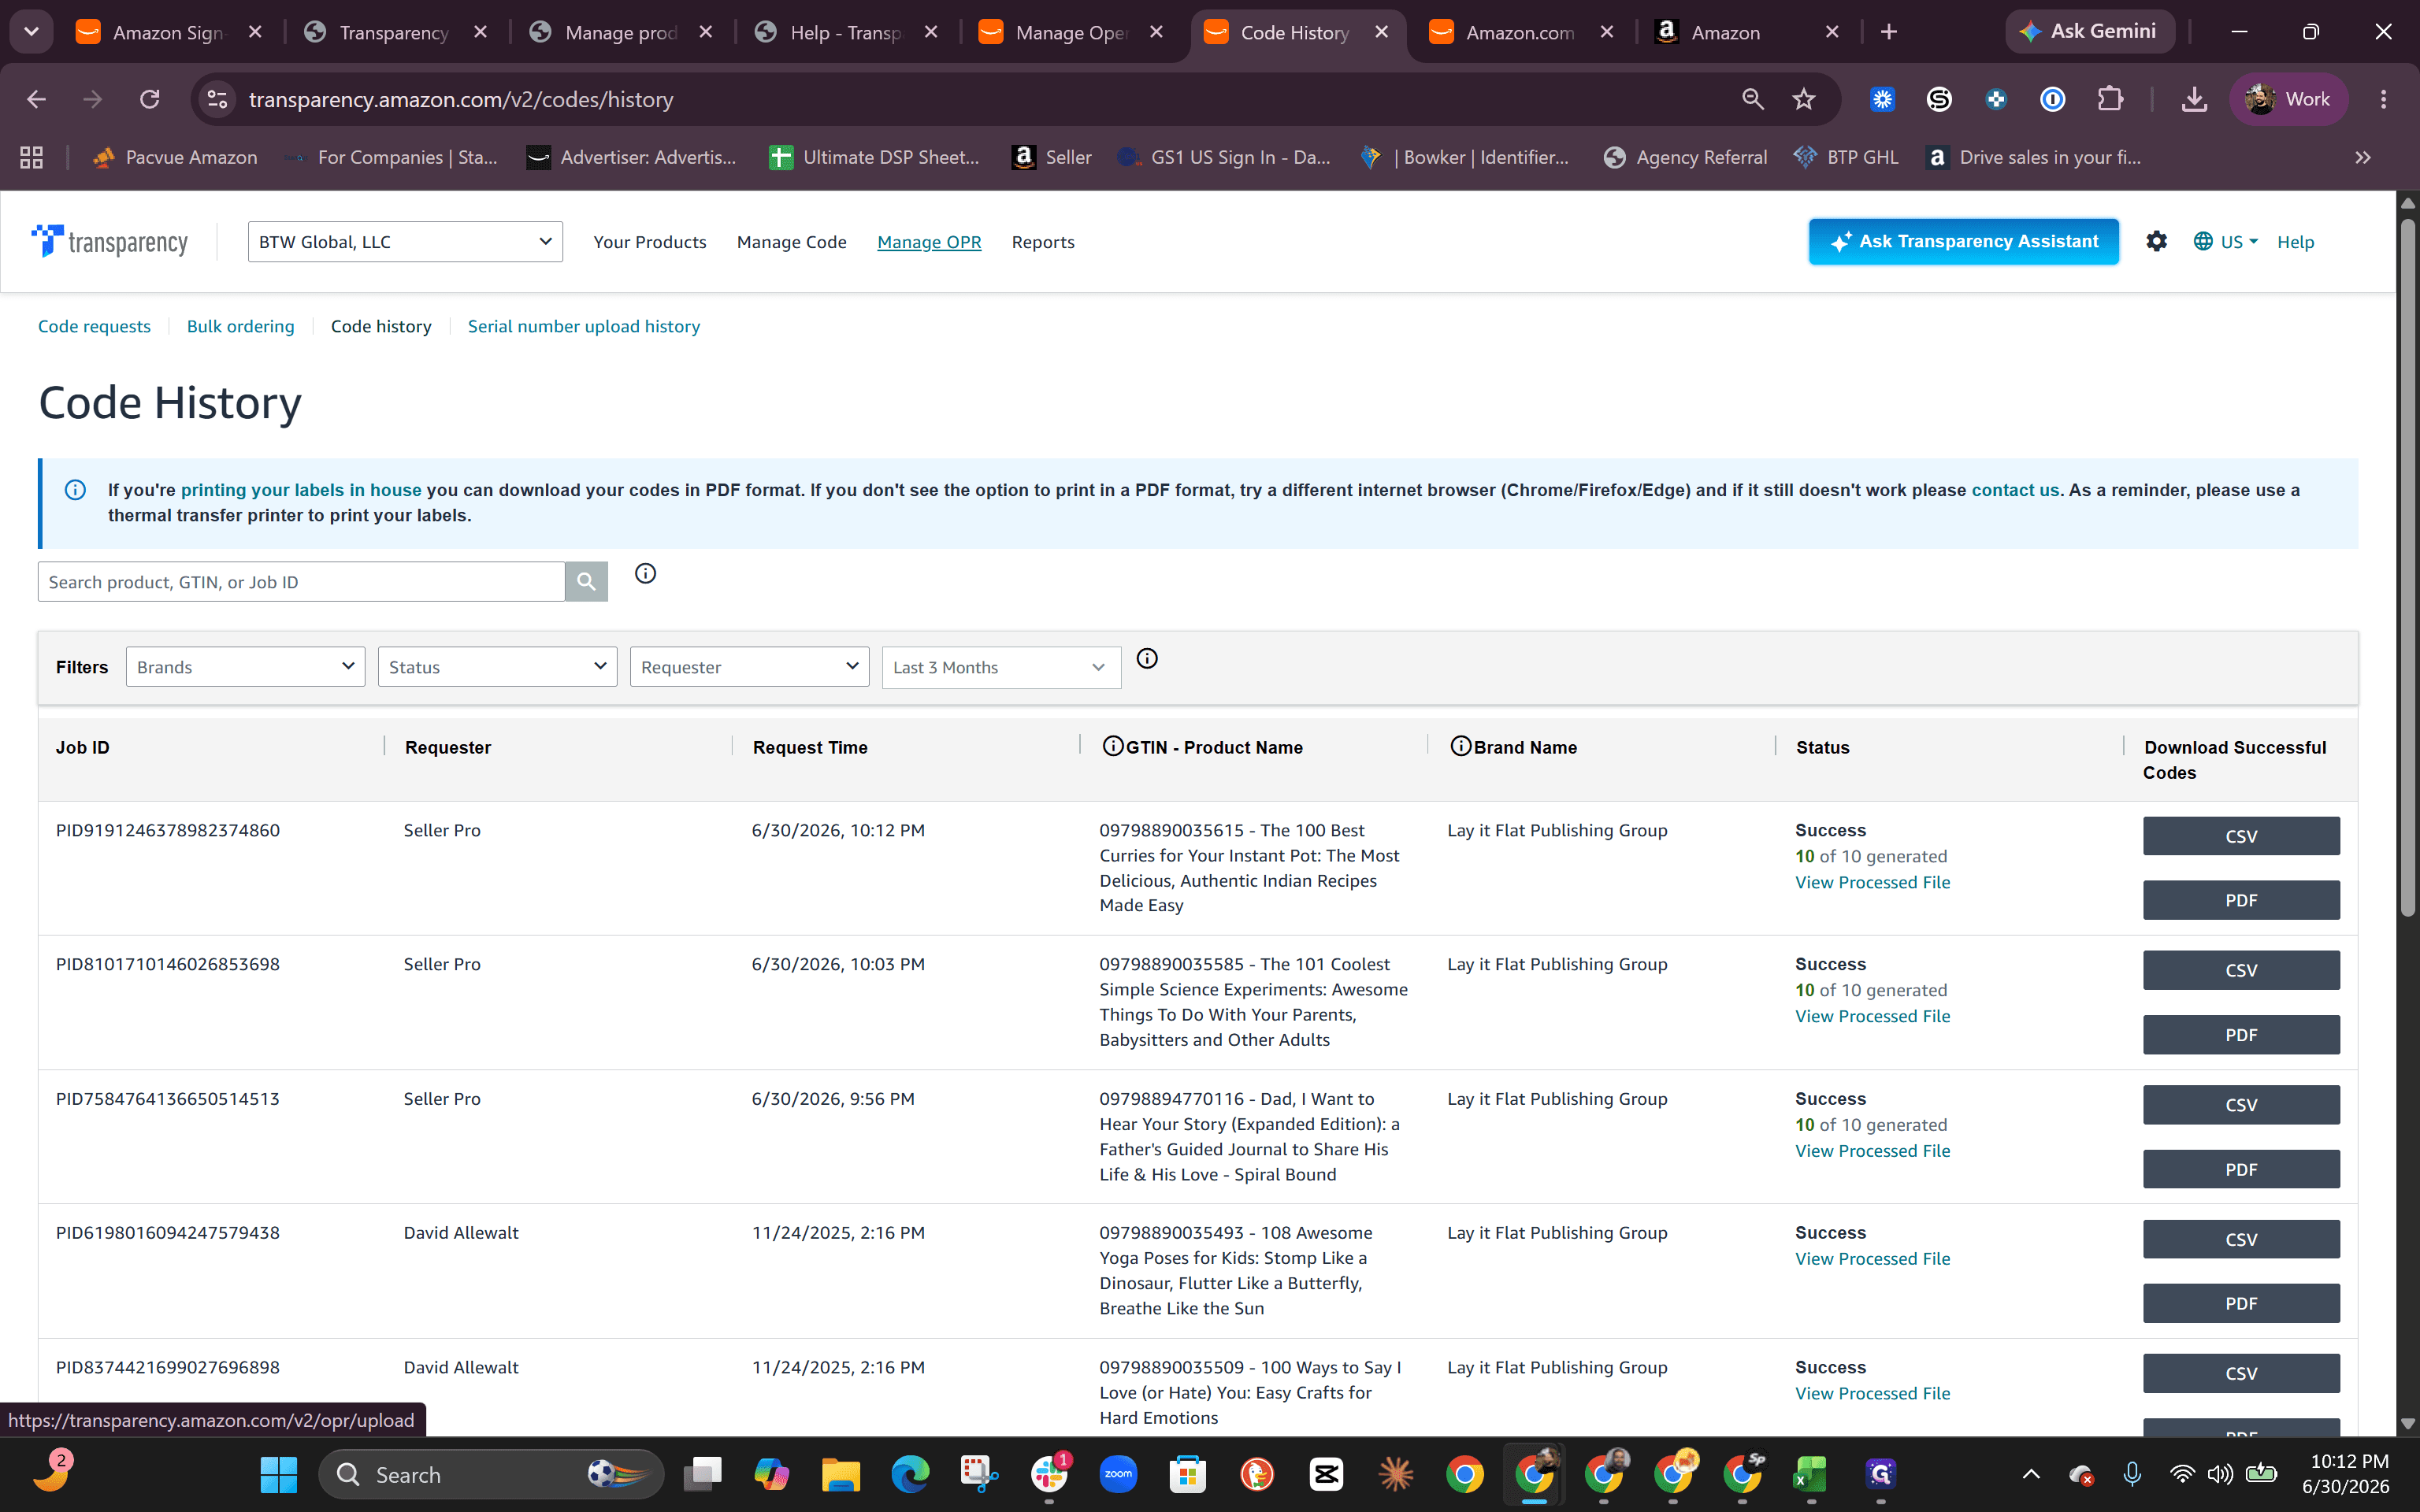The image size is (2420, 1512).
Task: Download PDF for job PID8101710146026853698
Action: (2241, 1034)
